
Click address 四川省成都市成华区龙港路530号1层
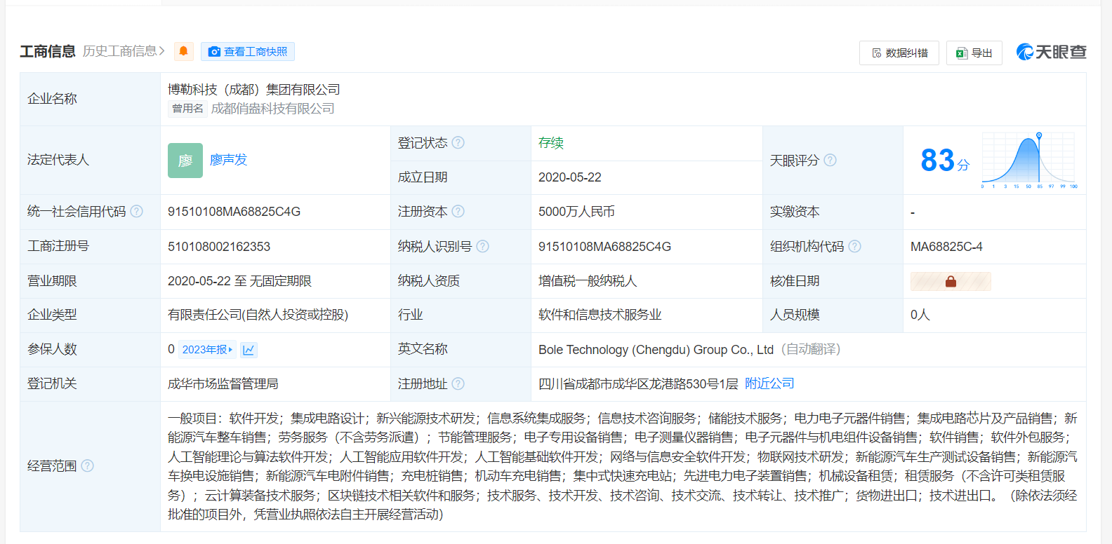(x=638, y=384)
